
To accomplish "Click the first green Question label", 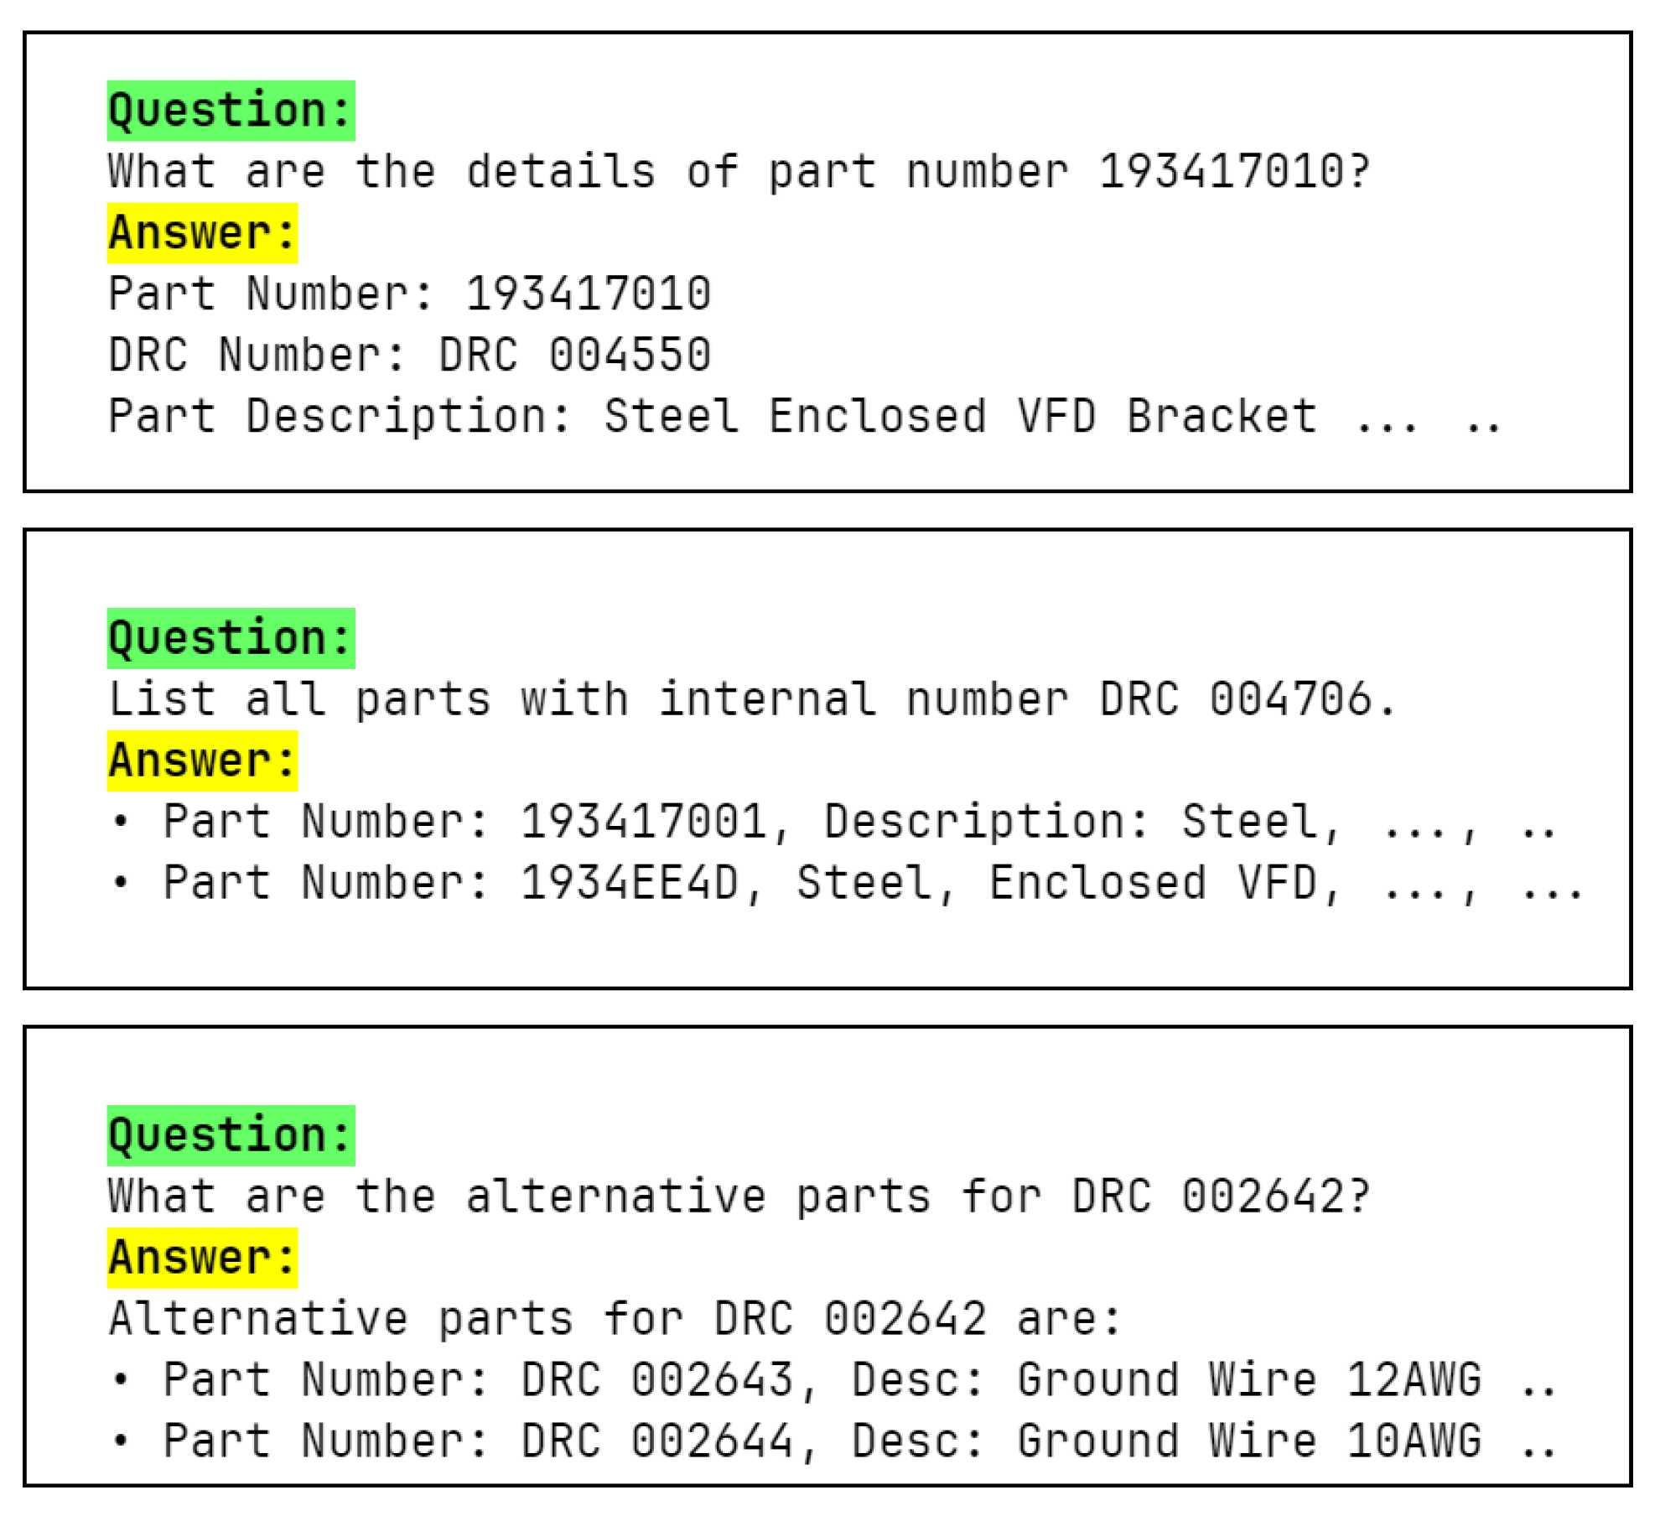I will point(231,111).
